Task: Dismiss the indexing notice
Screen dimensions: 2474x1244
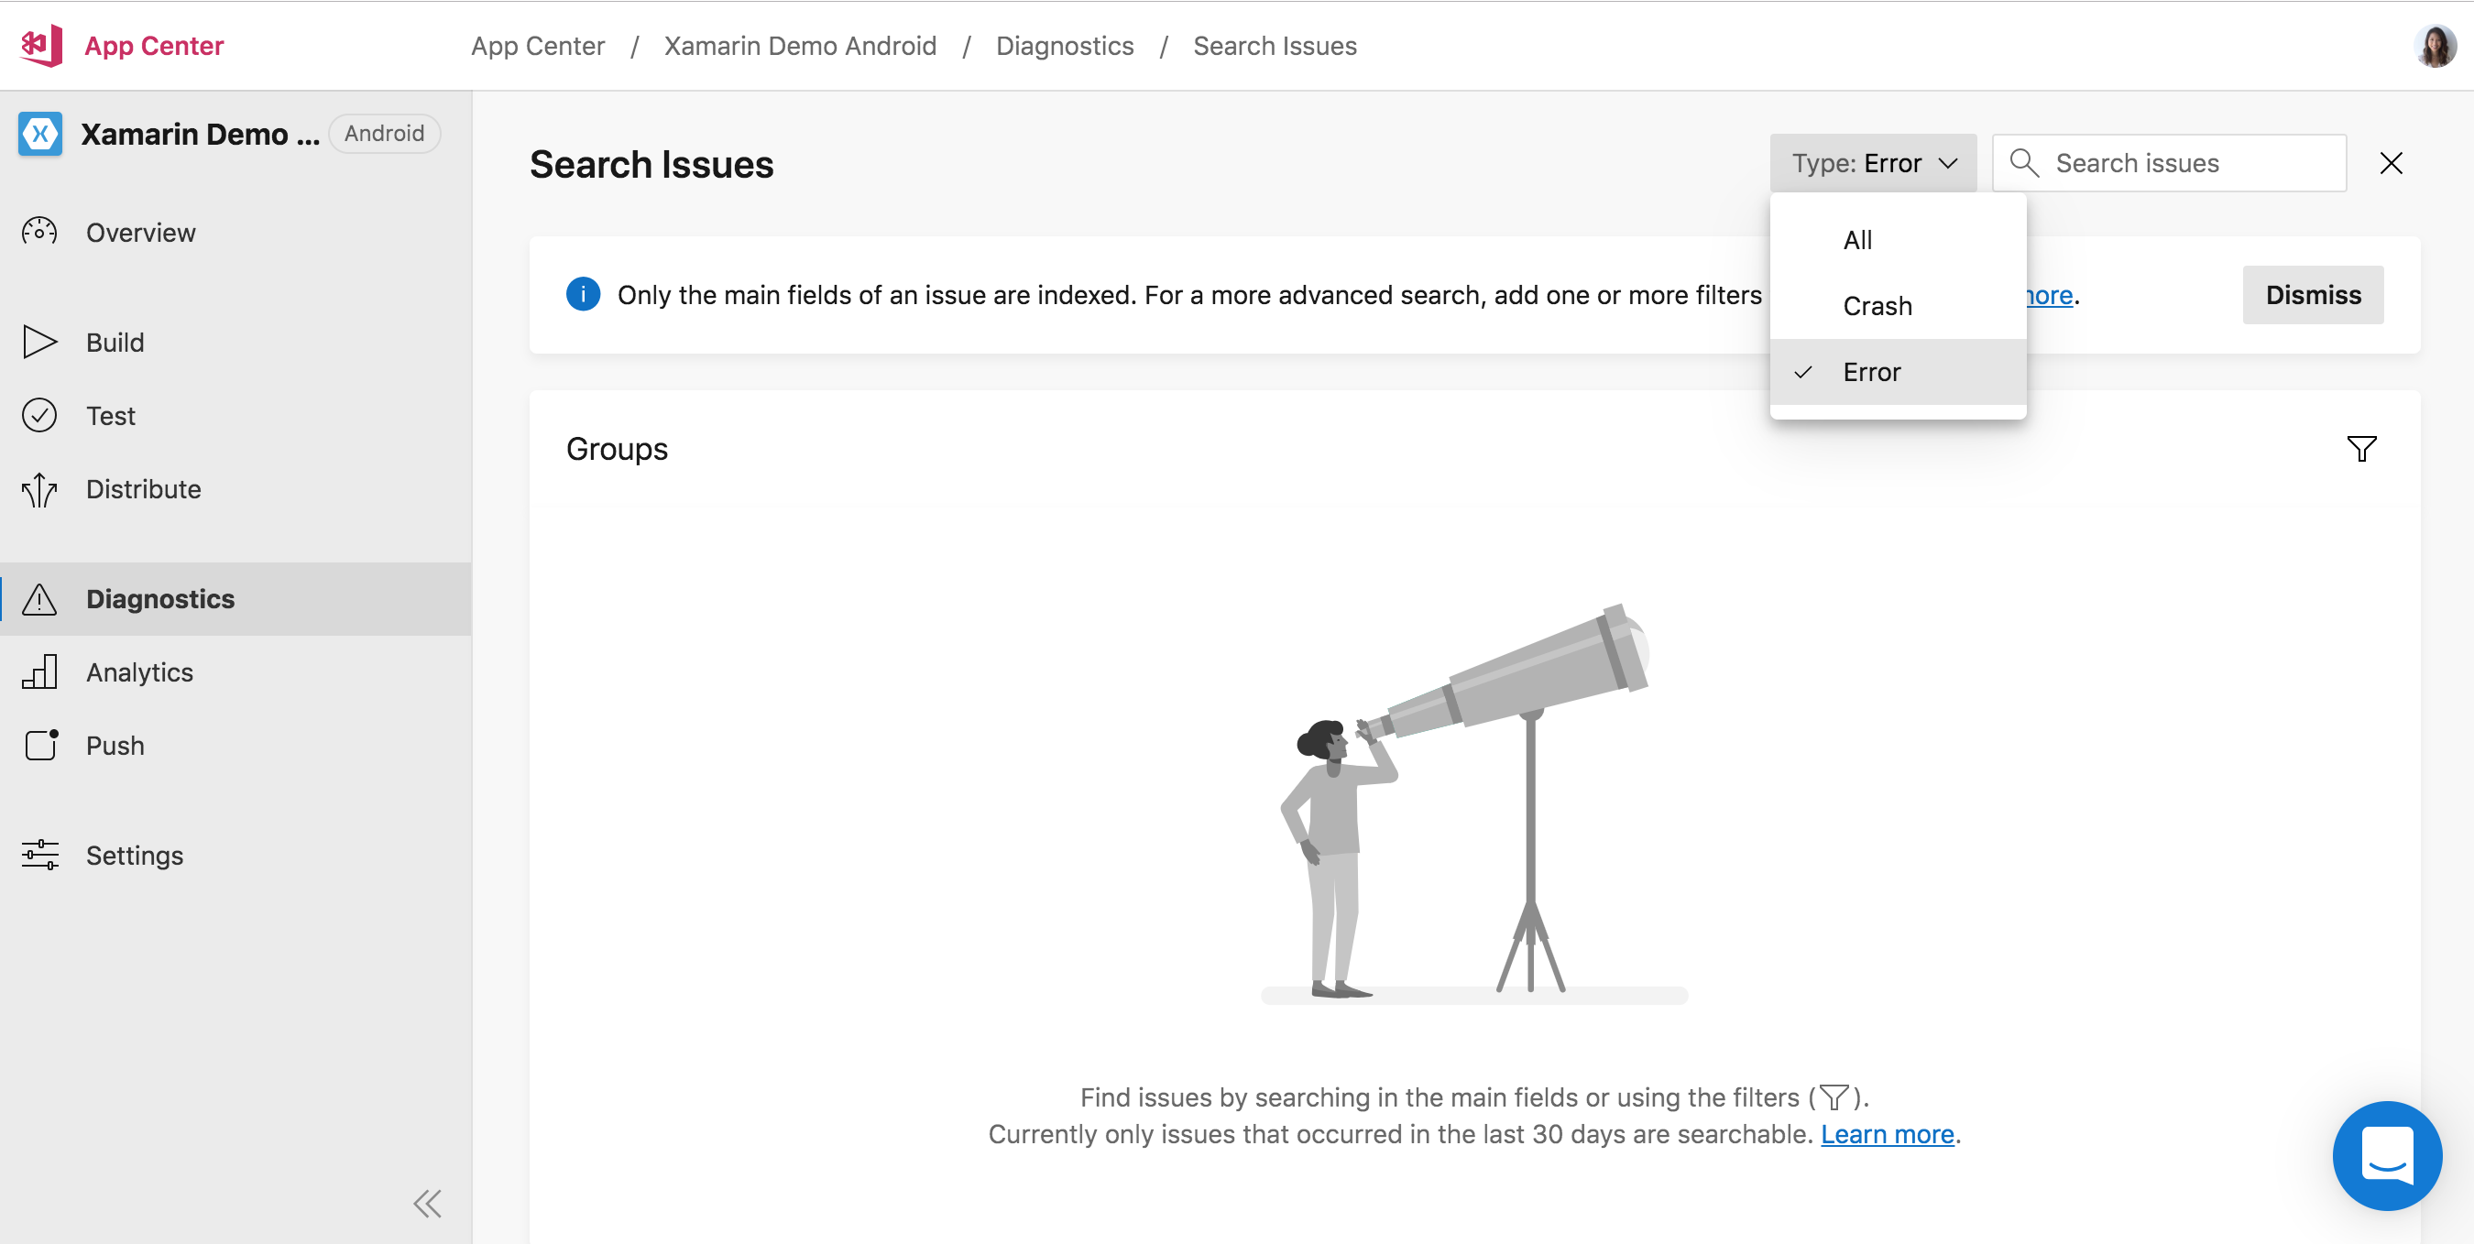Action: point(2312,295)
